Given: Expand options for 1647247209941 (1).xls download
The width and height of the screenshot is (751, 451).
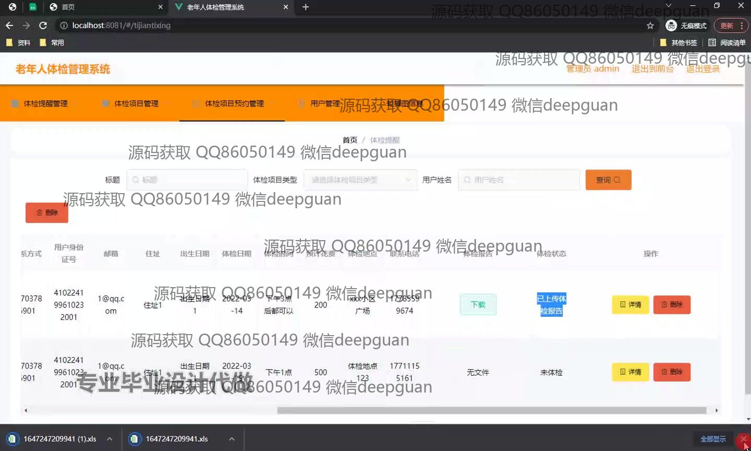Looking at the screenshot, I should point(110,439).
